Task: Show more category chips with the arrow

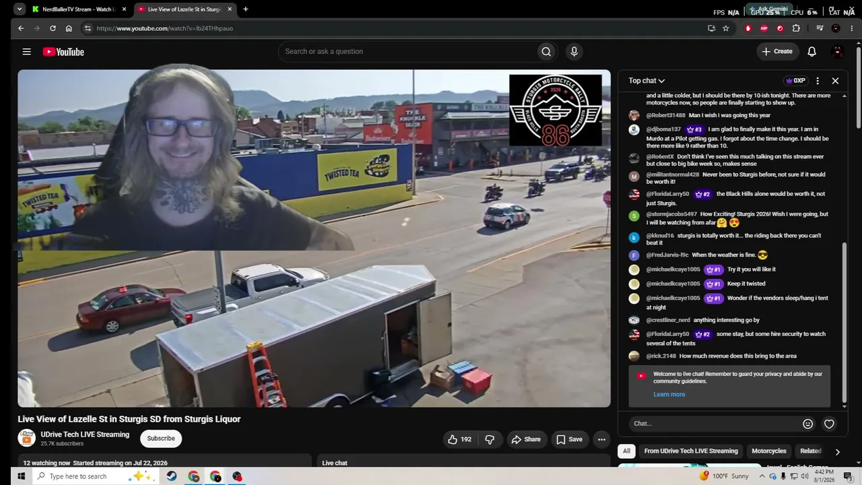Action: coord(837,452)
